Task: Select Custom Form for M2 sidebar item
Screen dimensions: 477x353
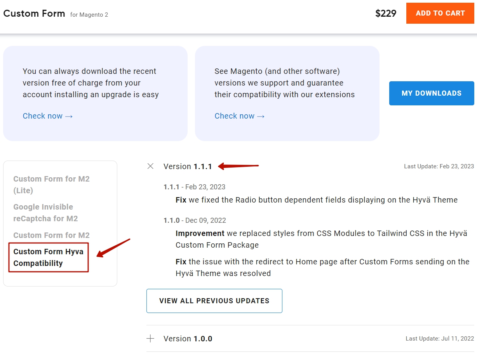Action: click(51, 235)
